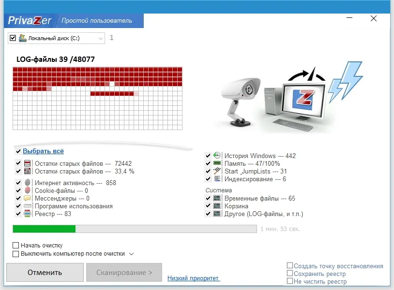
Task: Click the Start JumpLists --- 31 label
Action: (256, 171)
